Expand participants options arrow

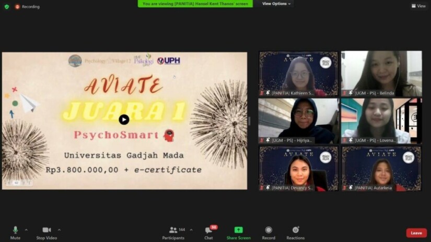point(191,230)
